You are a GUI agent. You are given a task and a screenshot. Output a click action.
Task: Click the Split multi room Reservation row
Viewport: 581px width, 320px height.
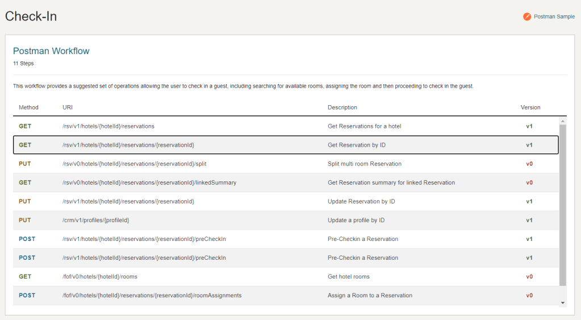pyautogui.click(x=284, y=164)
